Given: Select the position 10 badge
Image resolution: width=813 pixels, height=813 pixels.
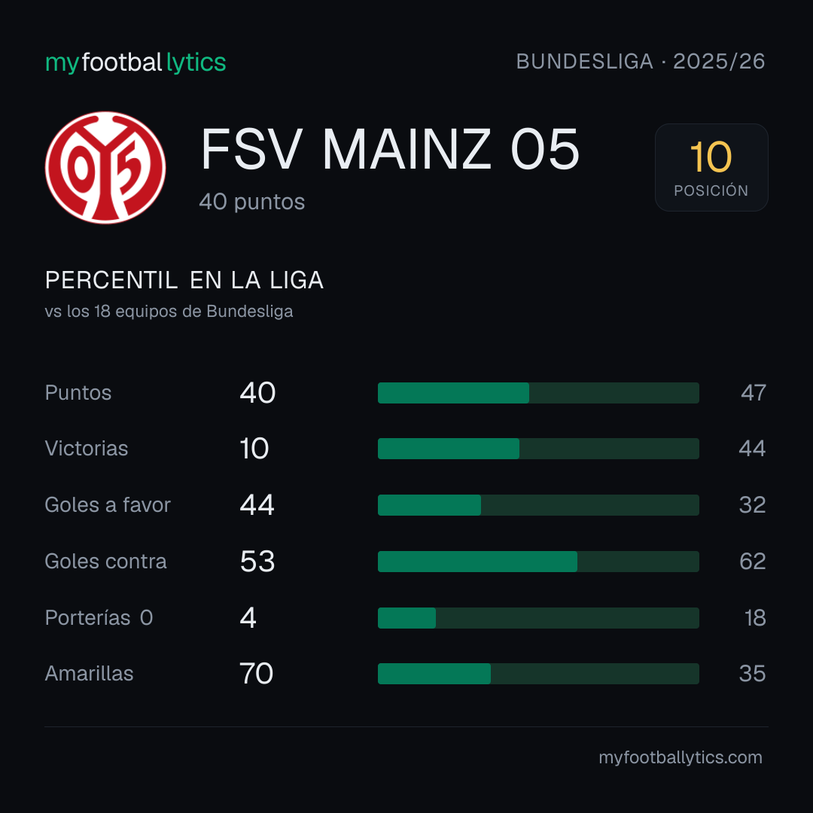Looking at the screenshot, I should pyautogui.click(x=711, y=167).
